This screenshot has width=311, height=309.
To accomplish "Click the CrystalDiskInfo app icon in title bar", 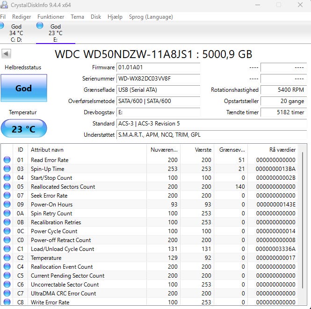I will [4, 5].
